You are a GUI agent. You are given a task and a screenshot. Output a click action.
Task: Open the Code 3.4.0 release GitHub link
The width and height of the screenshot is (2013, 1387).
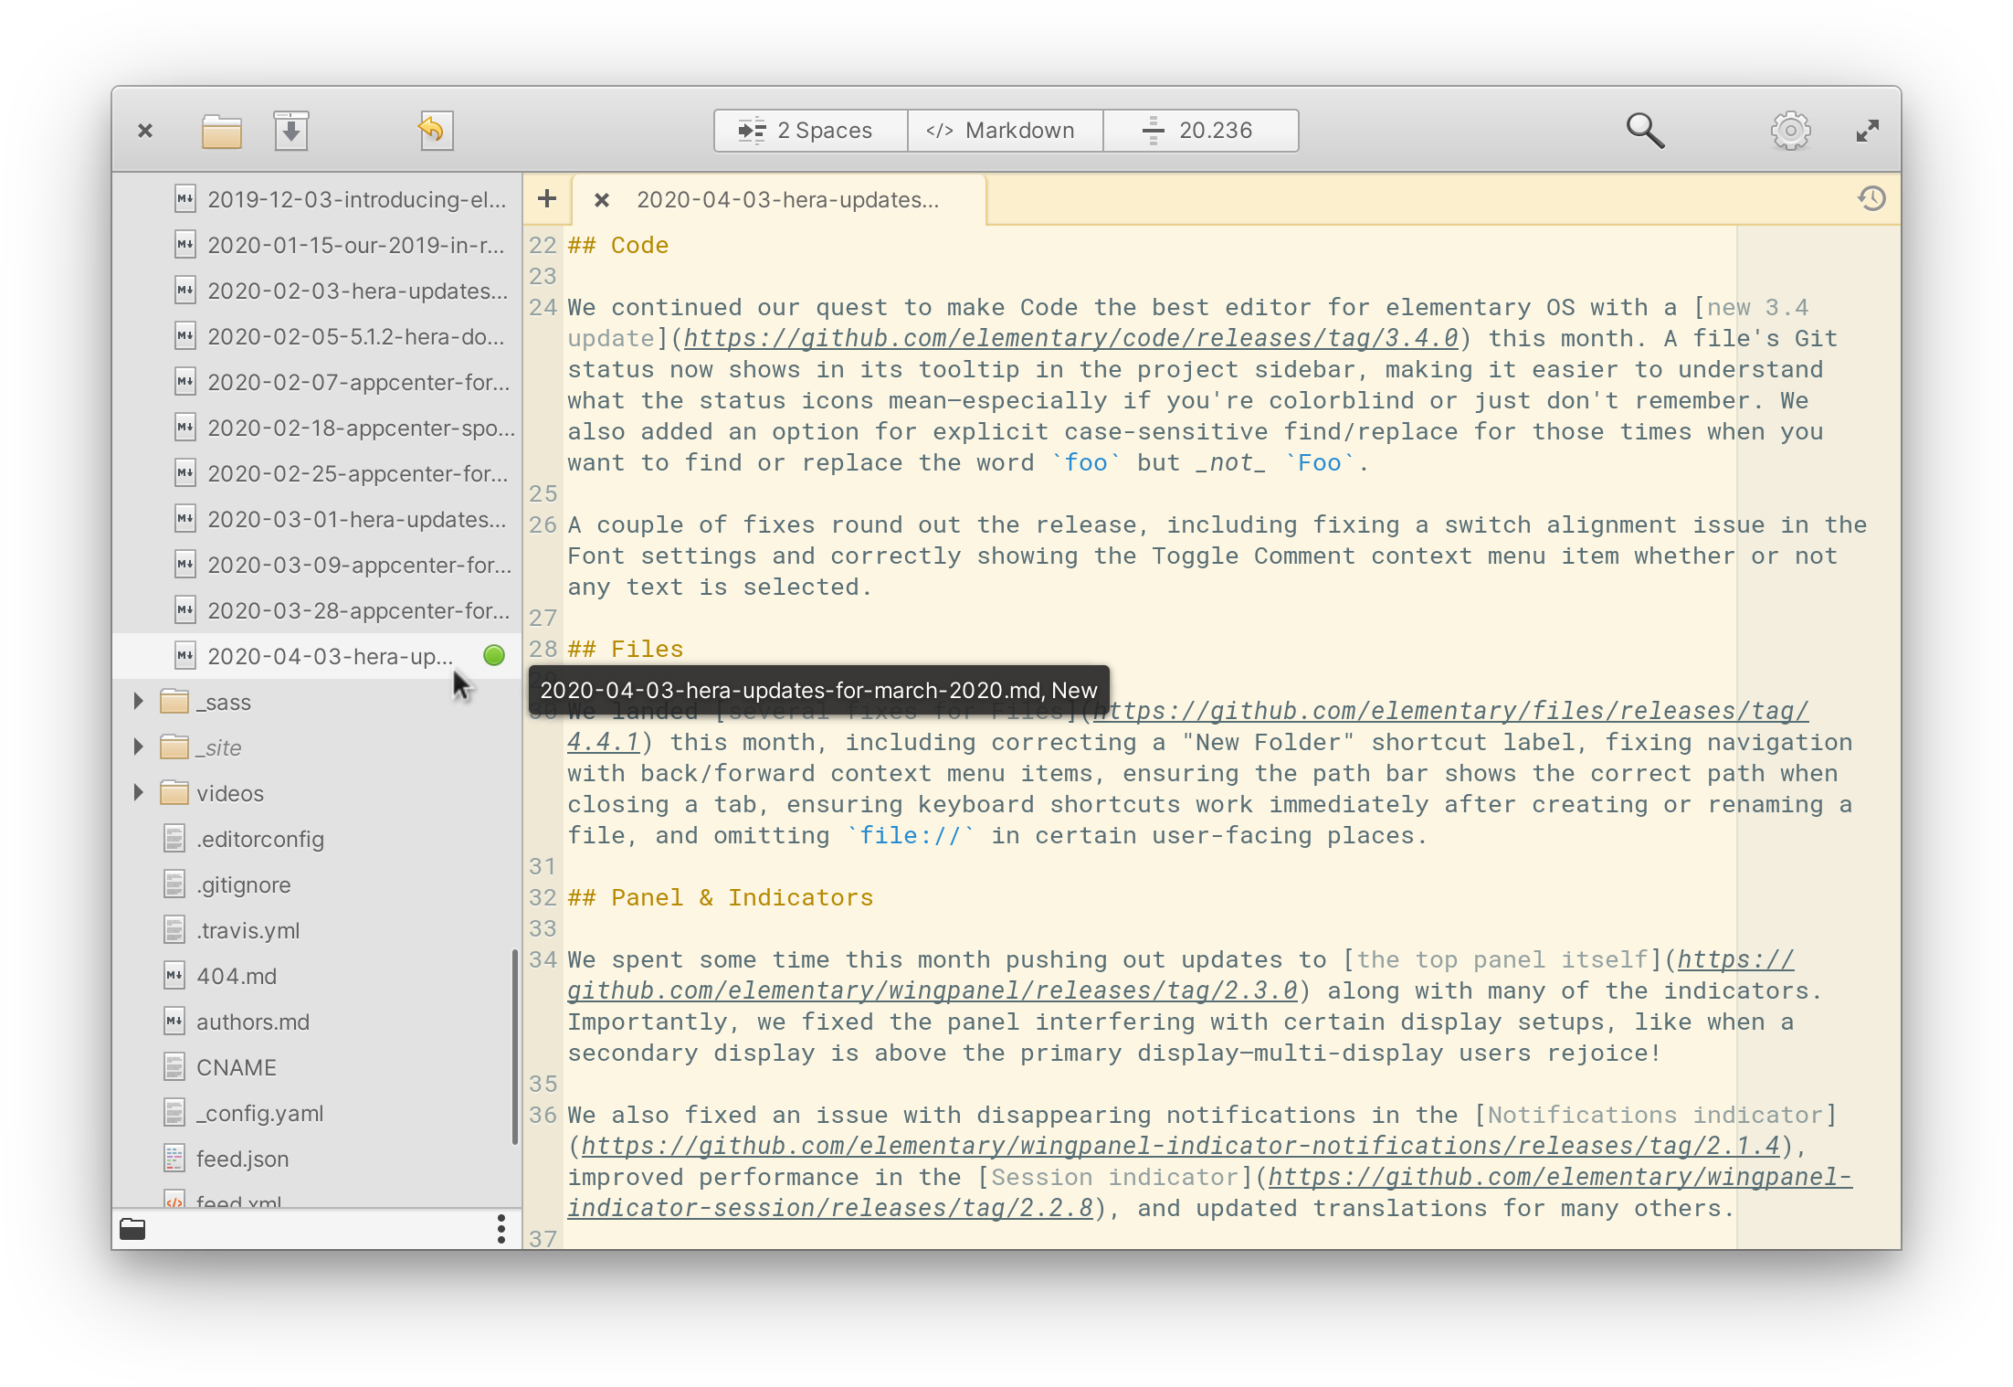click(1070, 337)
